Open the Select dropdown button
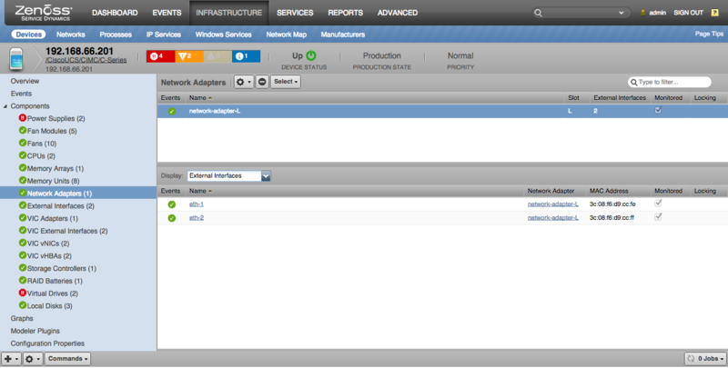The width and height of the screenshot is (728, 368). tap(286, 82)
